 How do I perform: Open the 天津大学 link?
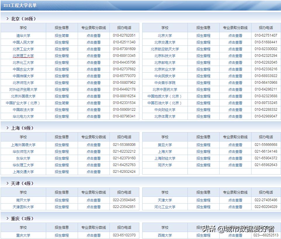point(165,200)
